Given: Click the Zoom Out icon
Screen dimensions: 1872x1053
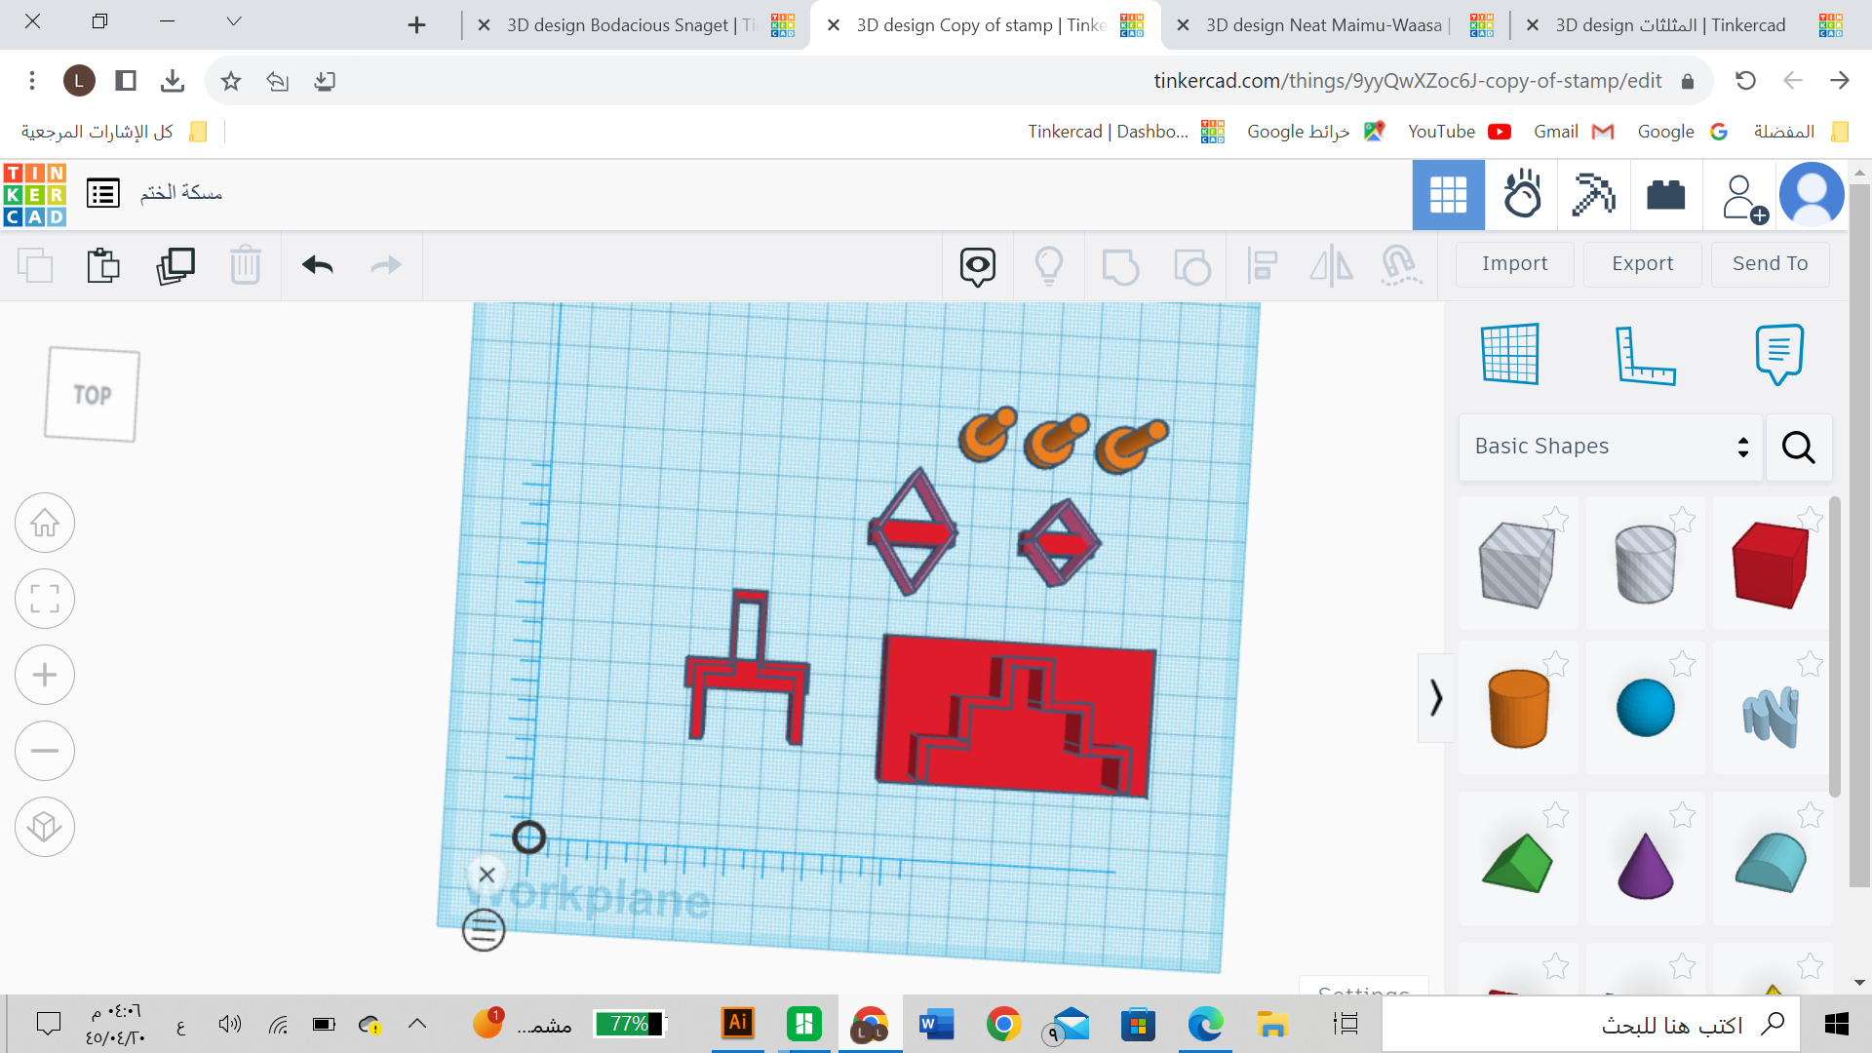Looking at the screenshot, I should coord(45,750).
